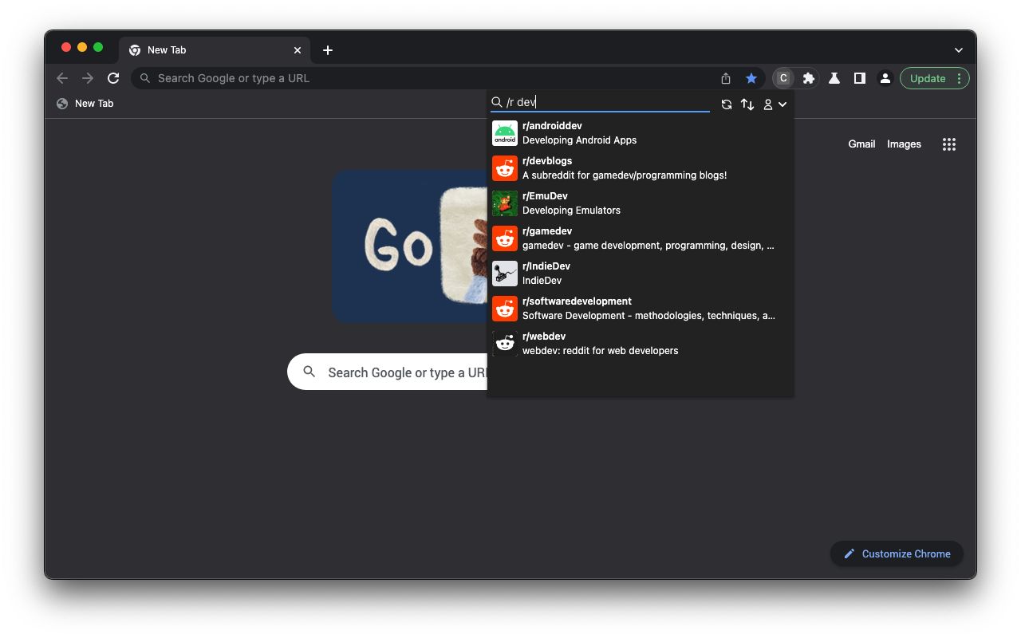This screenshot has height=638, width=1021.
Task: Click the magnifier icon in Google search box
Action: 309,372
